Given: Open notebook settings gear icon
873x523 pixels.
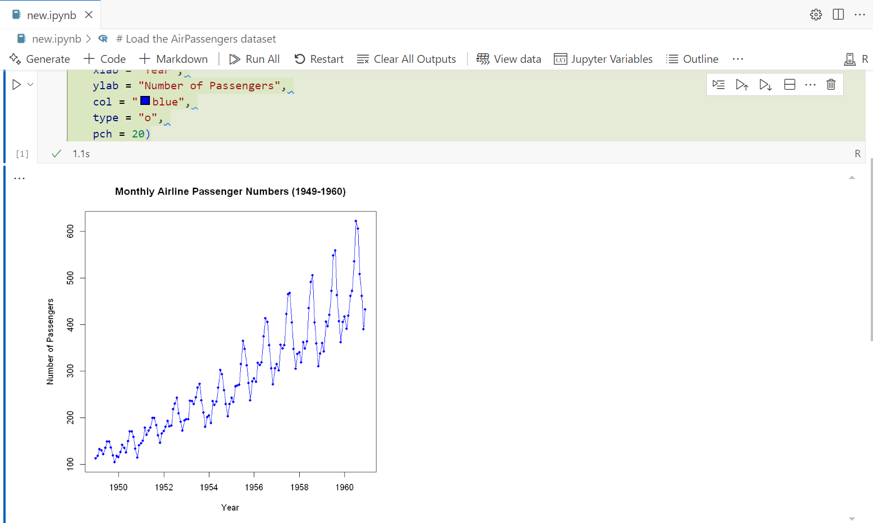Looking at the screenshot, I should click(x=816, y=15).
